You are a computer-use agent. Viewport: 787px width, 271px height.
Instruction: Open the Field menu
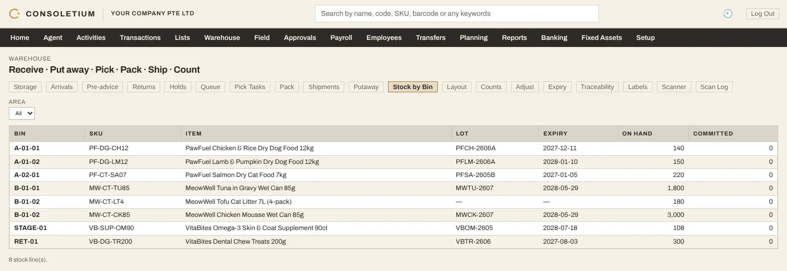click(262, 38)
